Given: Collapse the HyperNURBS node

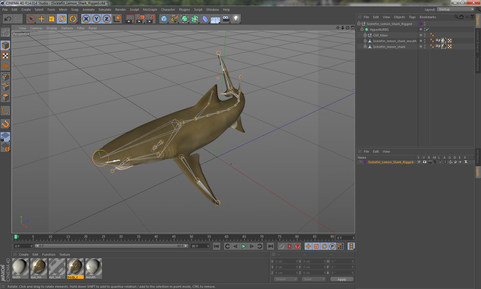Looking at the screenshot, I should pos(362,29).
